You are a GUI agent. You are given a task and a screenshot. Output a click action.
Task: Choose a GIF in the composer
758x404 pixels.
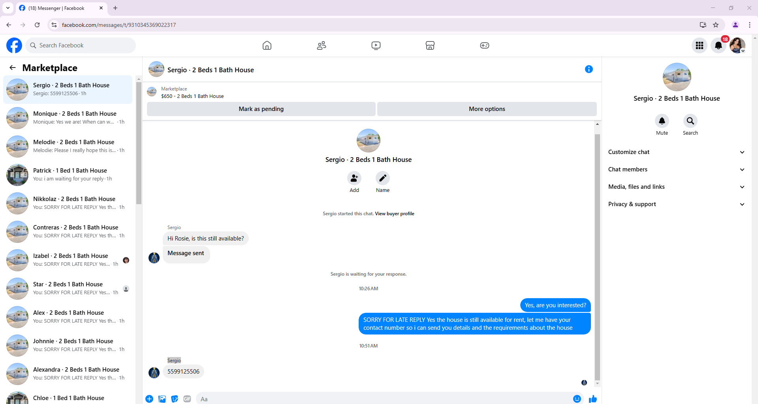tap(187, 399)
